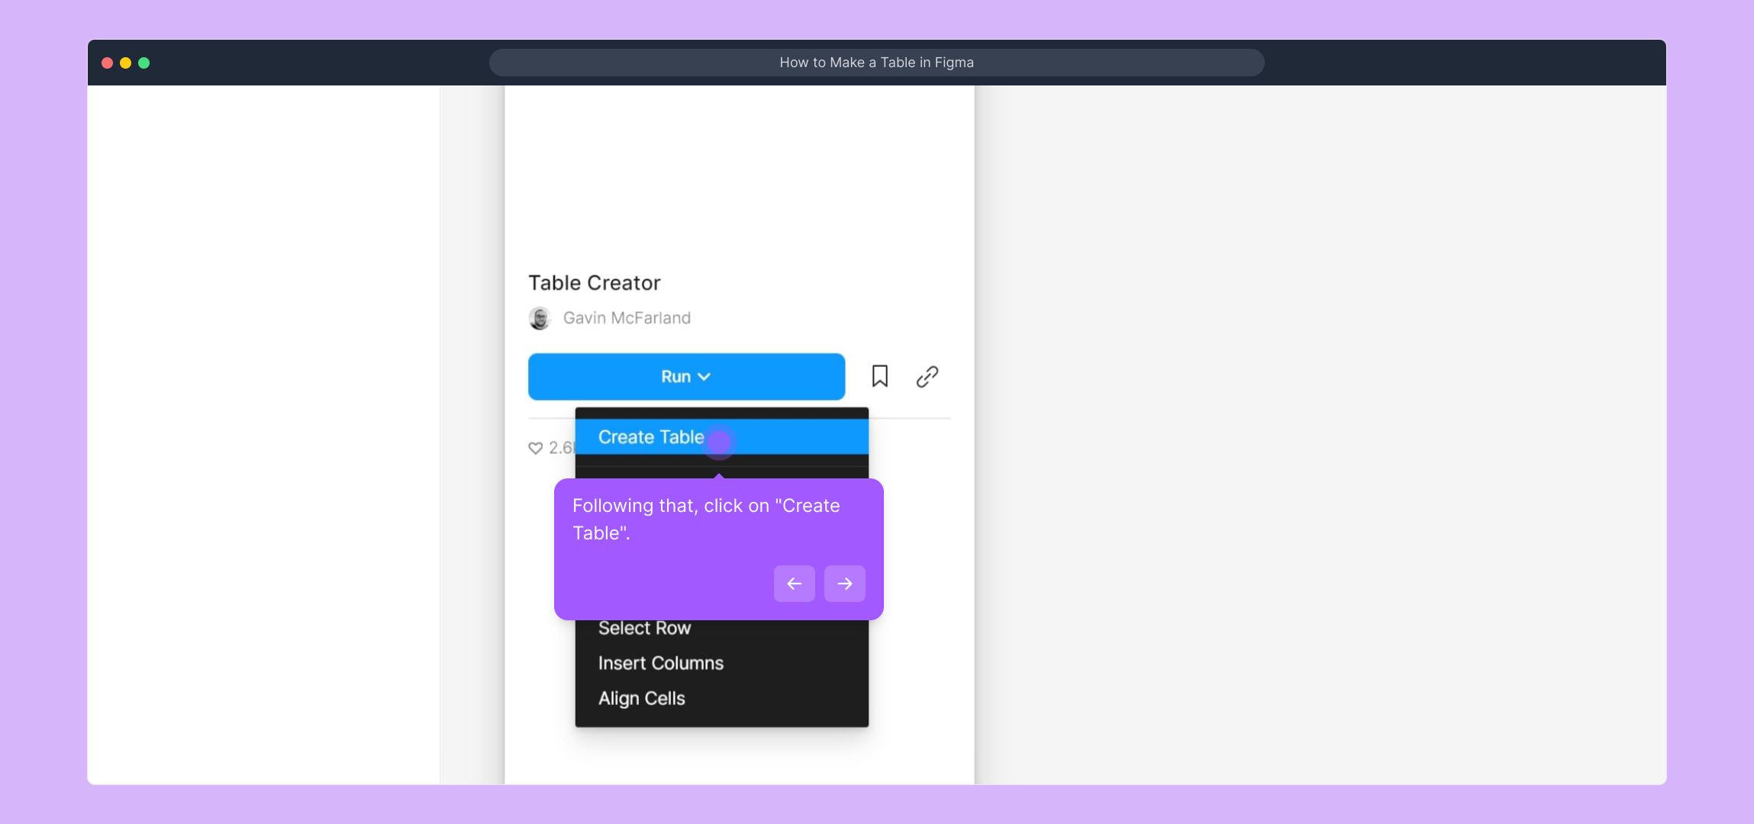Click the Table Creator plugin title

(594, 283)
